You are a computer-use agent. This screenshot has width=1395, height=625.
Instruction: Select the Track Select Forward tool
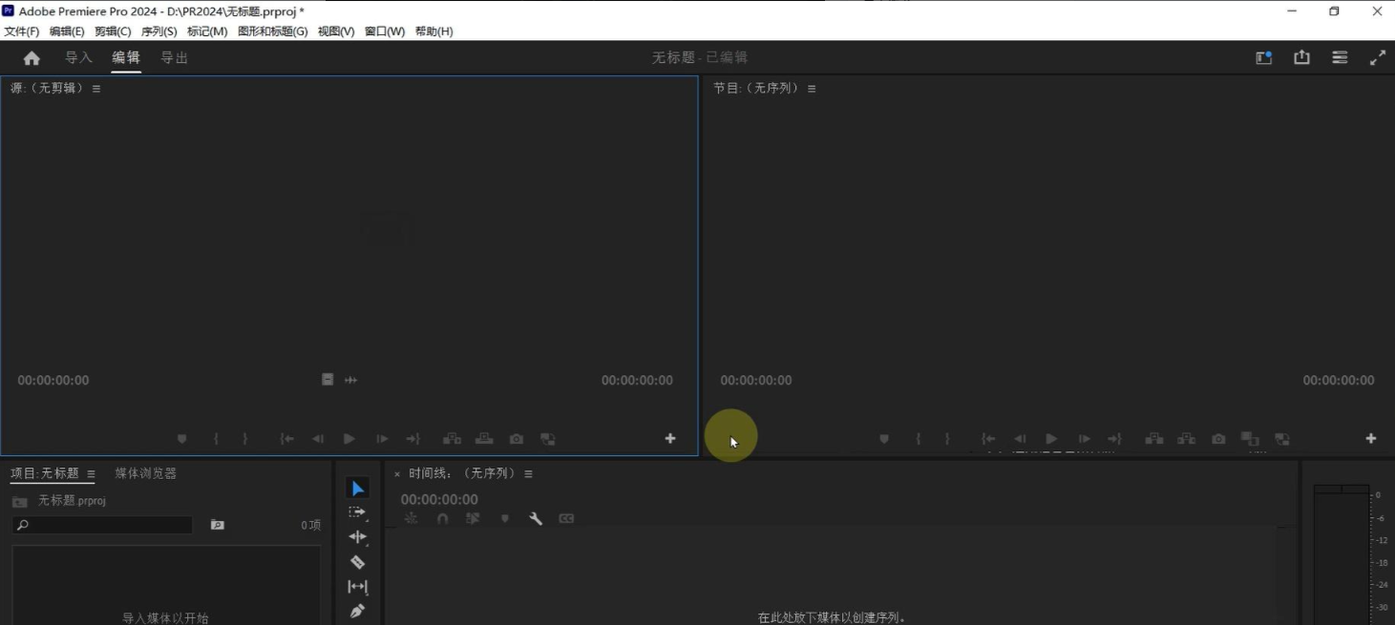tap(357, 512)
